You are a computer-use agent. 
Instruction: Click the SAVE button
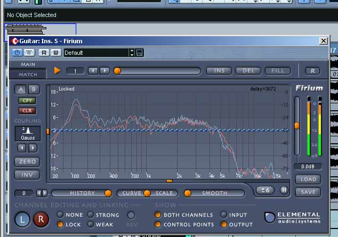pos(308,192)
